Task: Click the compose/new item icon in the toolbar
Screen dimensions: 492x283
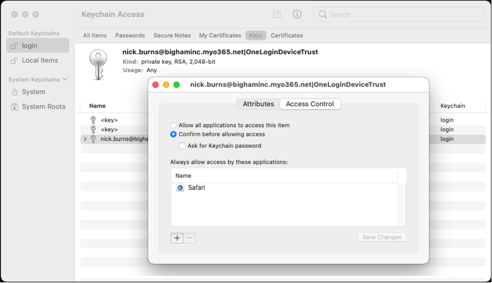Action: point(277,14)
